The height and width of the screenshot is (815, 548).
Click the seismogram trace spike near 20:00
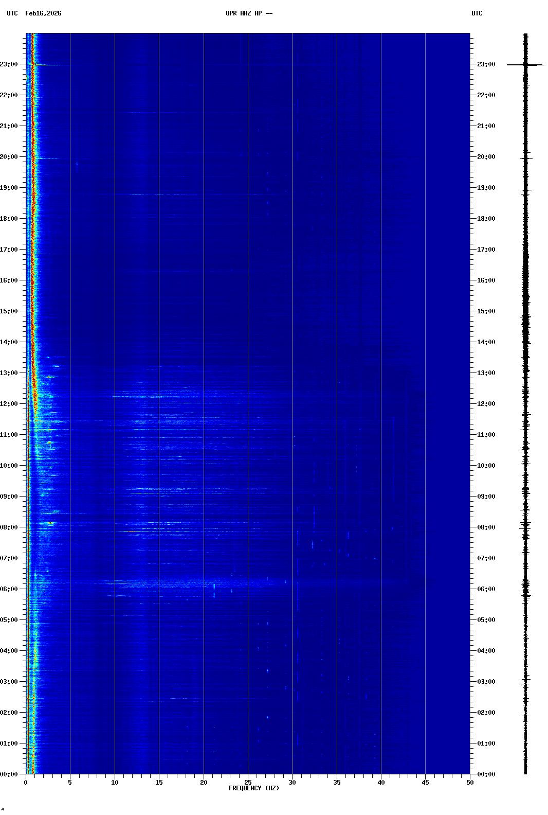click(x=525, y=158)
